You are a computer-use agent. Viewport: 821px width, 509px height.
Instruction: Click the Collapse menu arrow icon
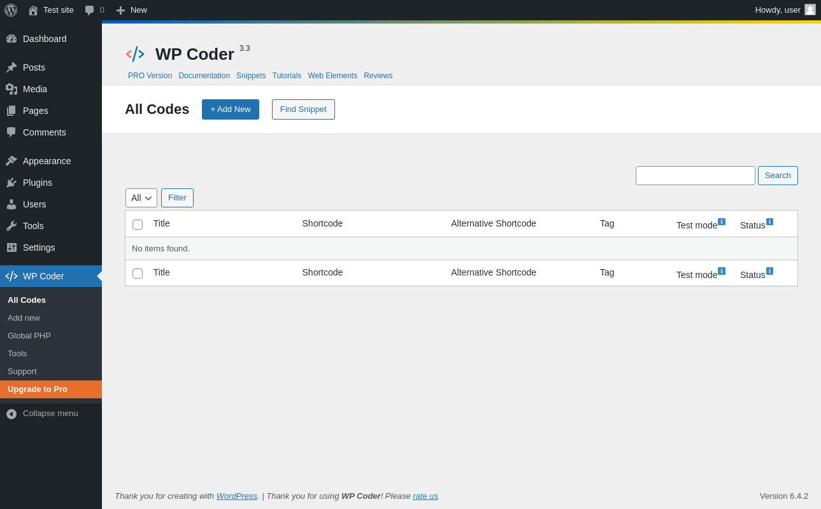[11, 414]
